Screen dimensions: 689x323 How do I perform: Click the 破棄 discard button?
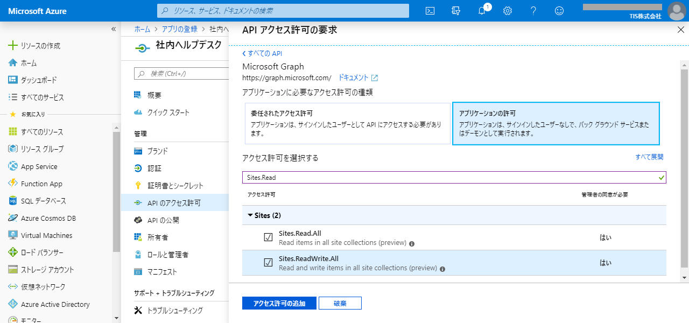pos(340,303)
